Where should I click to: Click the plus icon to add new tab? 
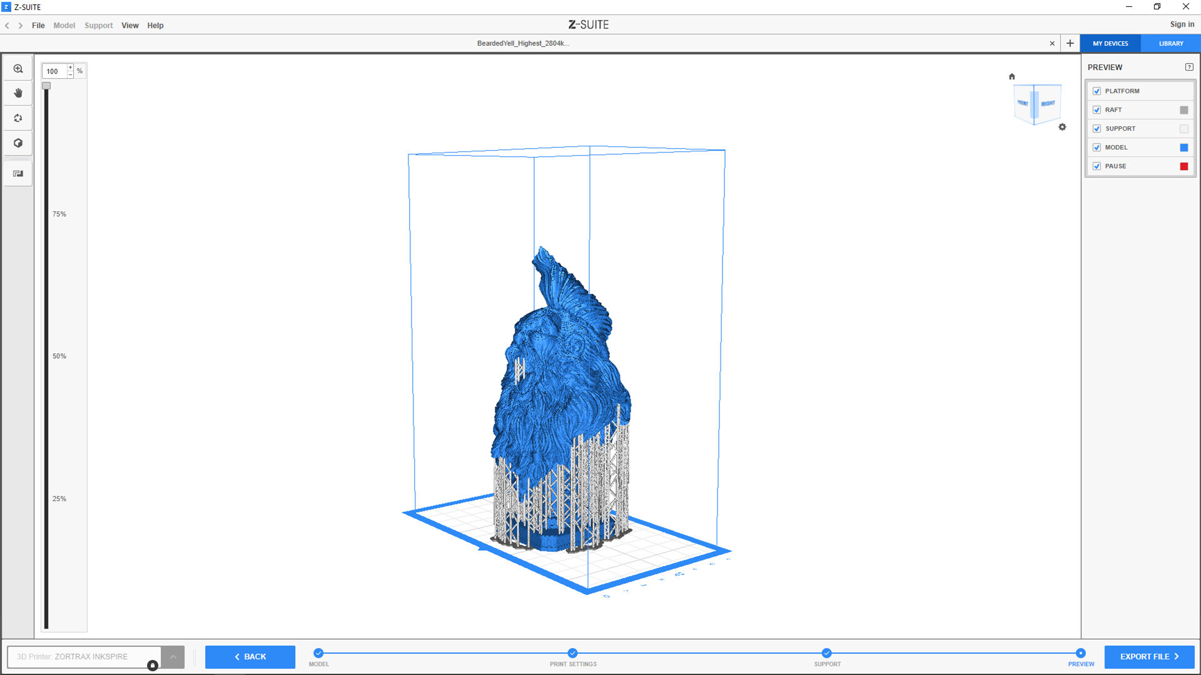(x=1070, y=43)
